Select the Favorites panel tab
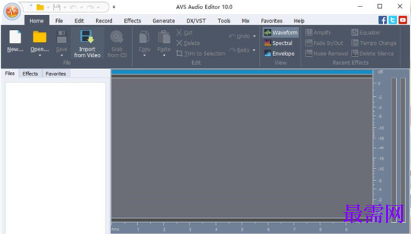The height and width of the screenshot is (234, 416). pos(56,73)
